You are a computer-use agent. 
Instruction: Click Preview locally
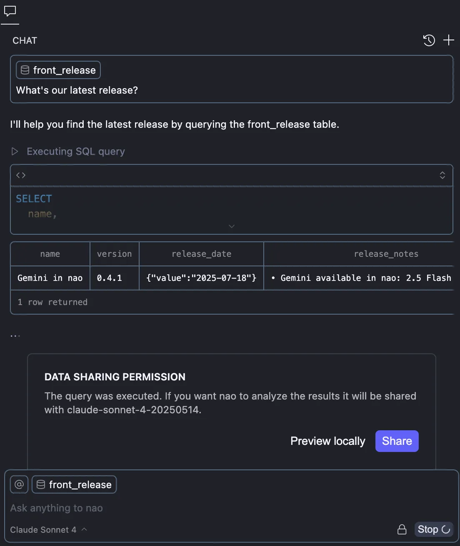(x=327, y=441)
